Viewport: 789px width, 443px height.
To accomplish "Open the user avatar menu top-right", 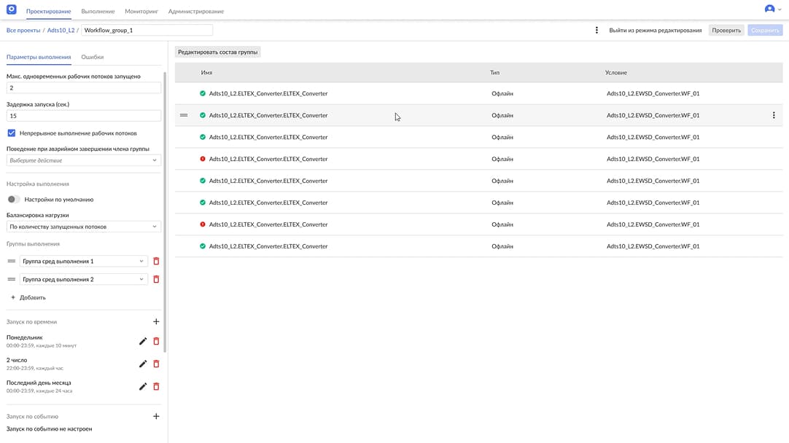I will [x=771, y=9].
